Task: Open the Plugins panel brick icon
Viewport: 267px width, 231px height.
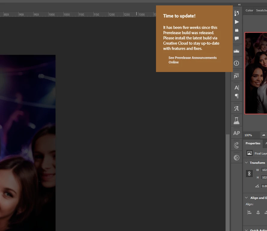Action: point(236,30)
